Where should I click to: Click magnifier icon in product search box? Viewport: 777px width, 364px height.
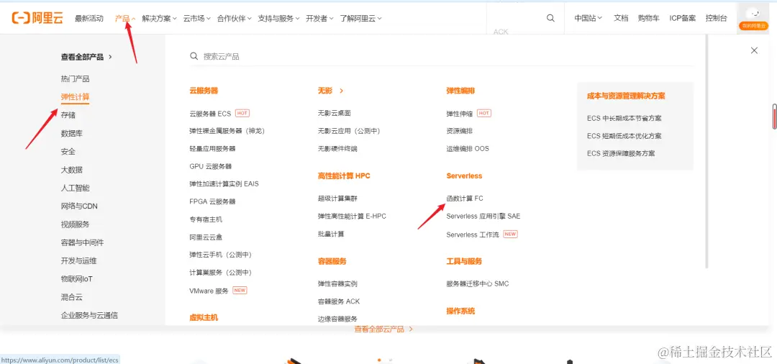194,56
